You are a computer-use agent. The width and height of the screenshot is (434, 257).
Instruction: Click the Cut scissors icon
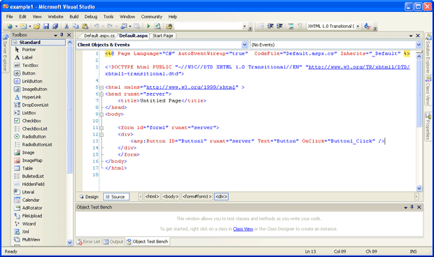[x=66, y=27]
